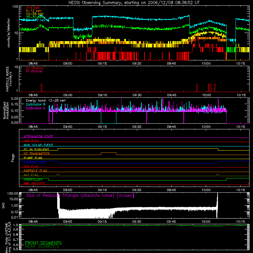The height and width of the screenshot is (253, 253).
Task: Click the green '25-50 keV' legend entry
Action: [35, 17]
